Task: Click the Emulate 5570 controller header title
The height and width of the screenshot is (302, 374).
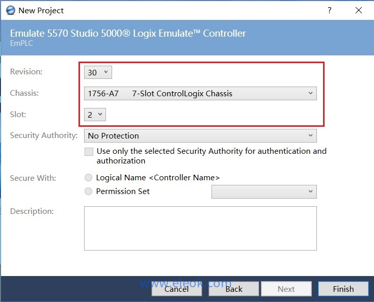Action: pyautogui.click(x=128, y=34)
